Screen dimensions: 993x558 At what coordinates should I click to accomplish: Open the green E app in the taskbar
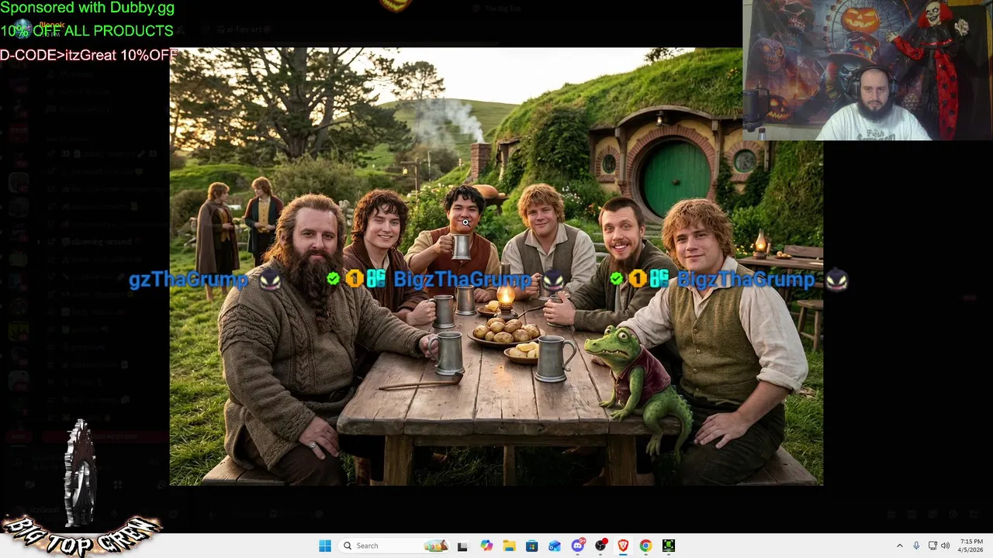tap(669, 546)
